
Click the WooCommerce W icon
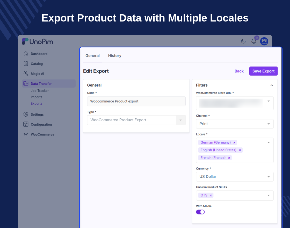click(x=26, y=134)
